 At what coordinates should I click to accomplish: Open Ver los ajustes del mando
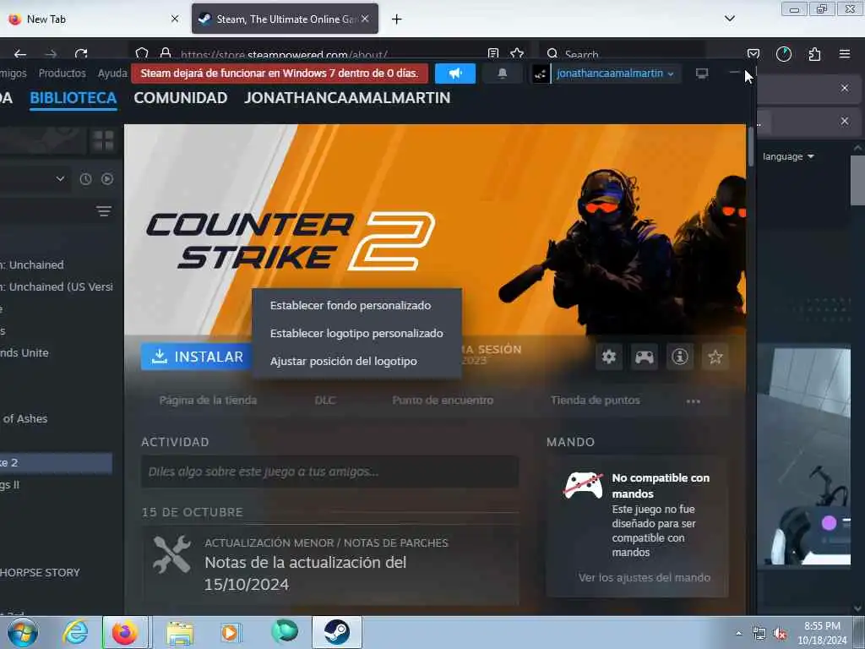(x=645, y=578)
